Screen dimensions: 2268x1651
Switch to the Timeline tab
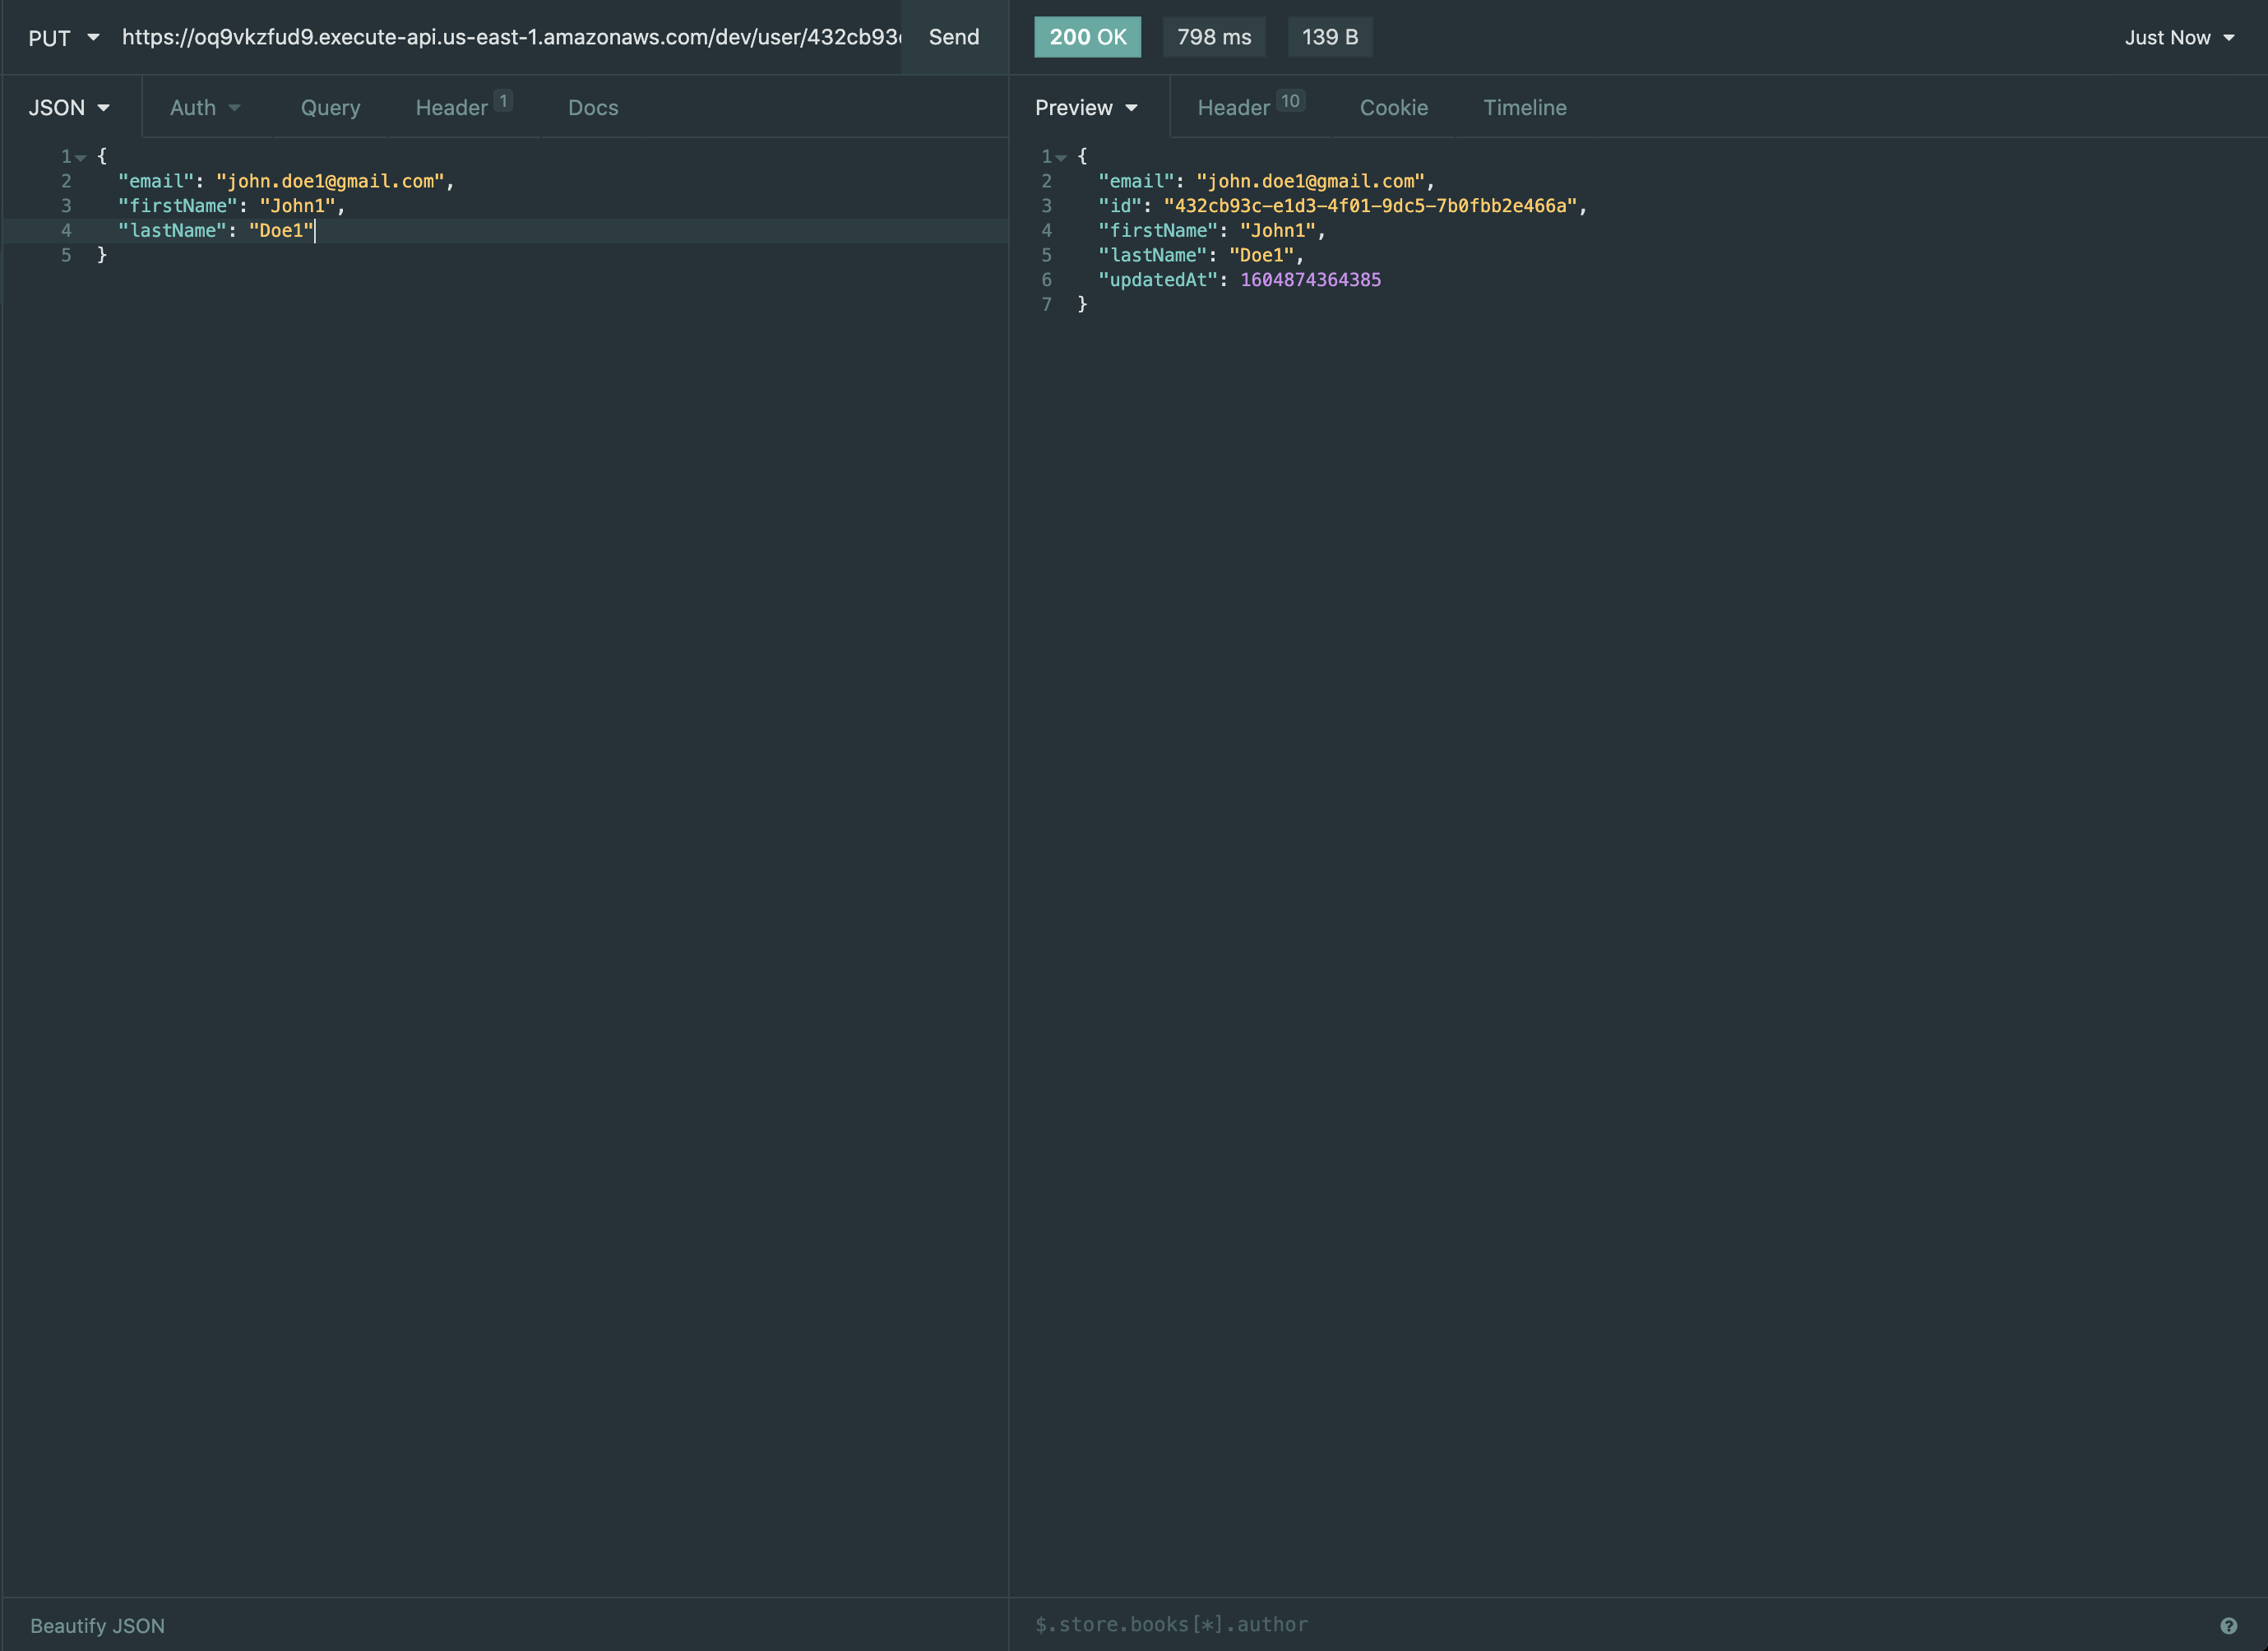point(1524,107)
